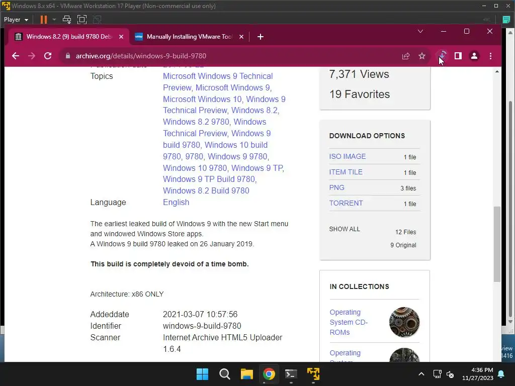
Task: Open the notifications bell icon
Action: [501, 374]
